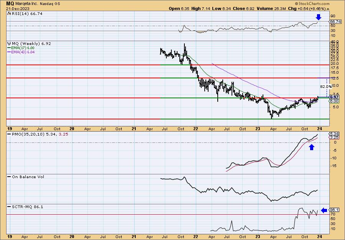Click the 6.92 current price tag
Screen dimensions: 345x240
pos(334,97)
